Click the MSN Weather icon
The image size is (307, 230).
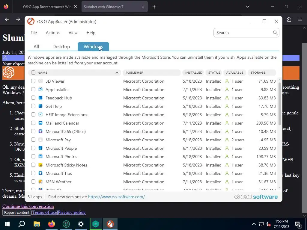pos(40,182)
